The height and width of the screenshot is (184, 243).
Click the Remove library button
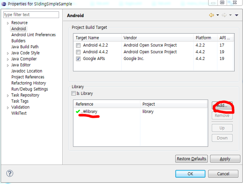(x=222, y=116)
